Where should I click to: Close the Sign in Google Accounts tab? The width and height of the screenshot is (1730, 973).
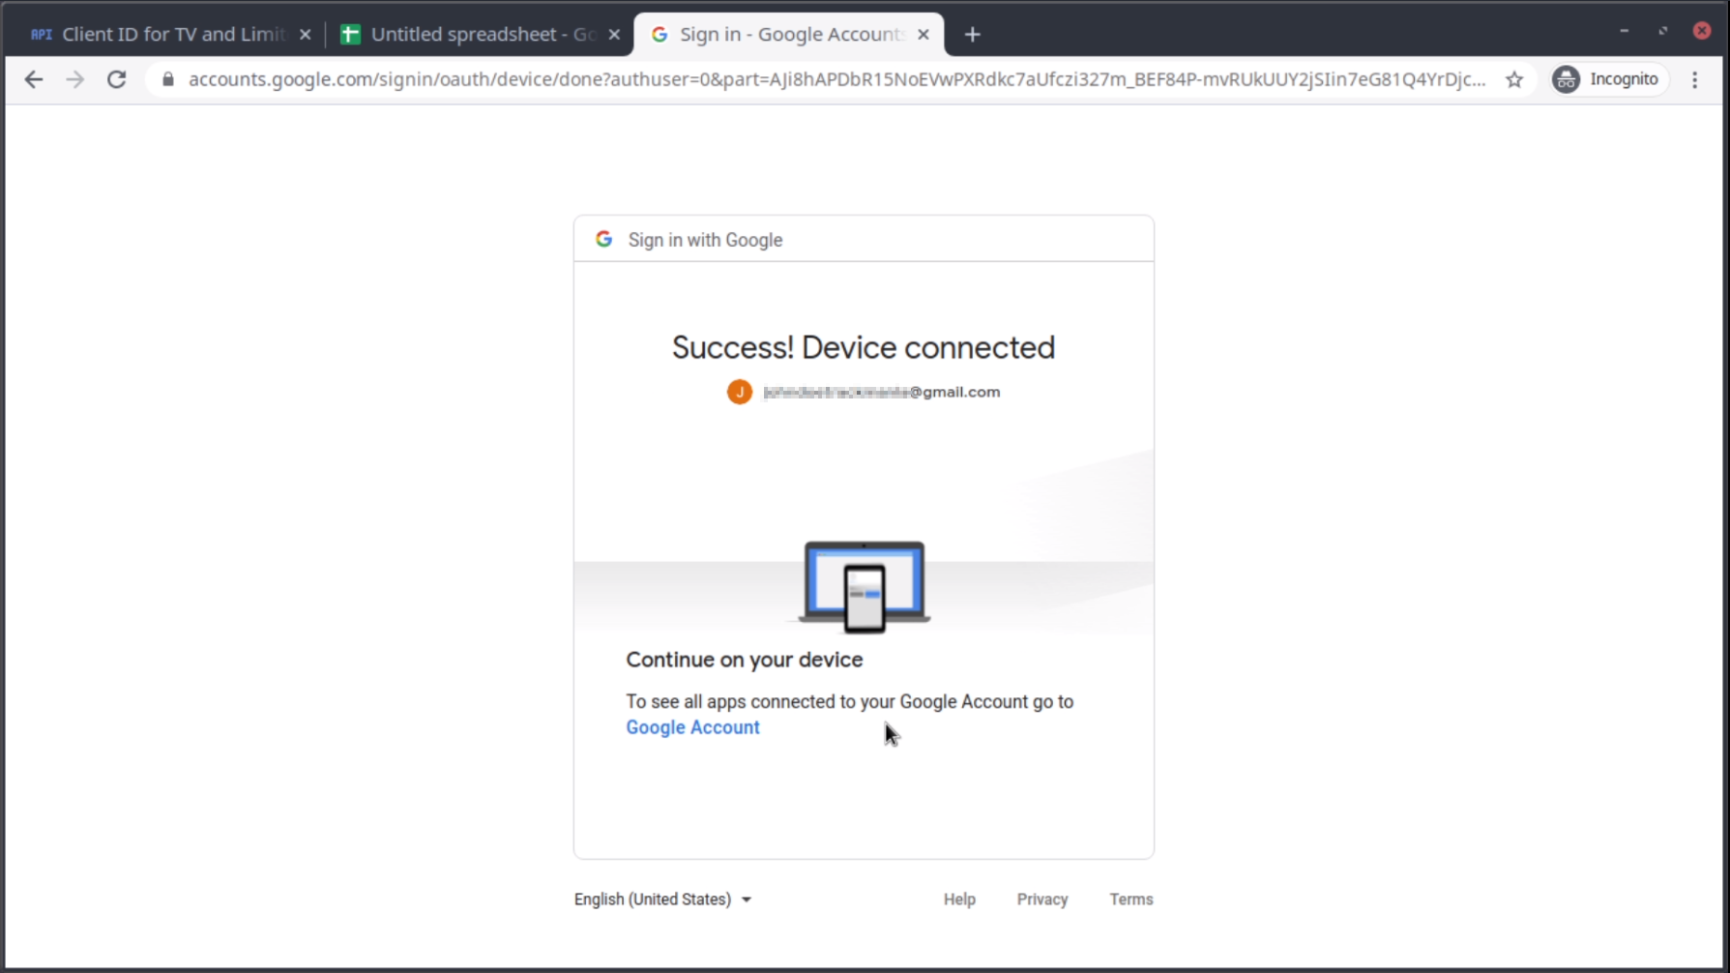(924, 35)
